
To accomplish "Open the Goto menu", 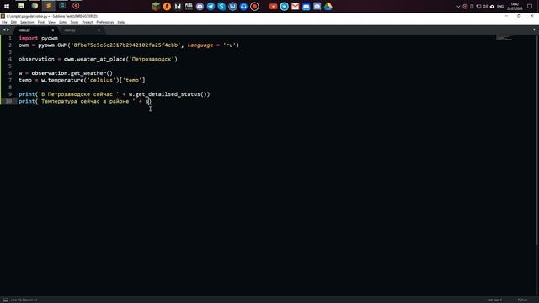I will point(62,22).
